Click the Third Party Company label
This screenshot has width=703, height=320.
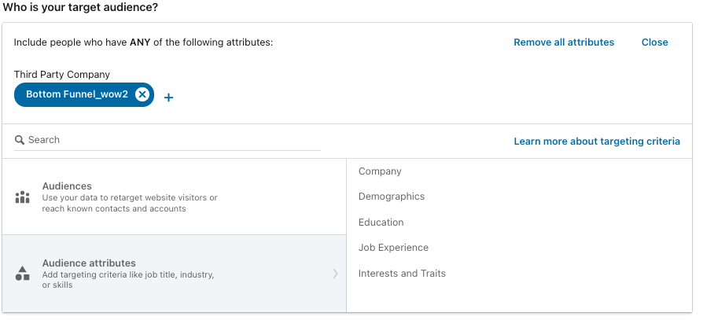(62, 75)
